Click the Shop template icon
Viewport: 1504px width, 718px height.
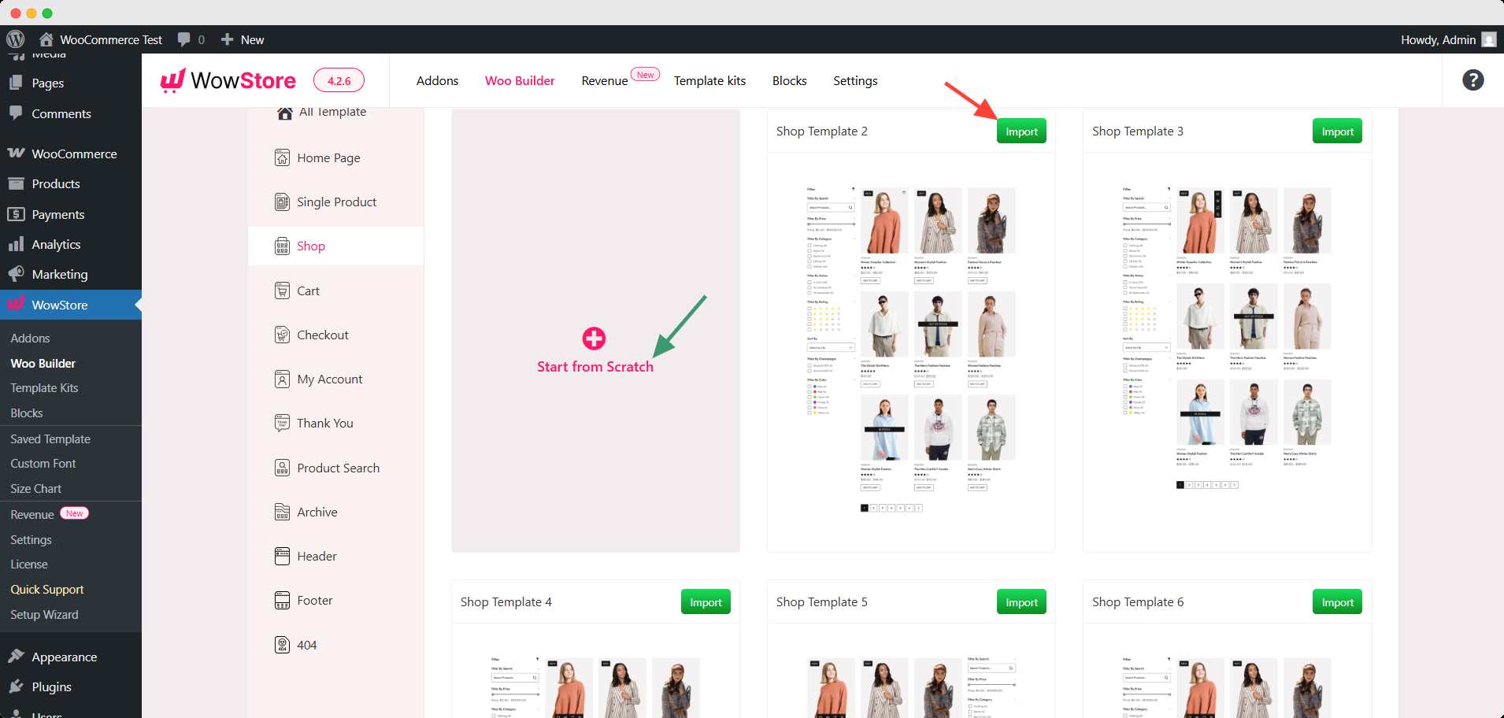point(282,246)
